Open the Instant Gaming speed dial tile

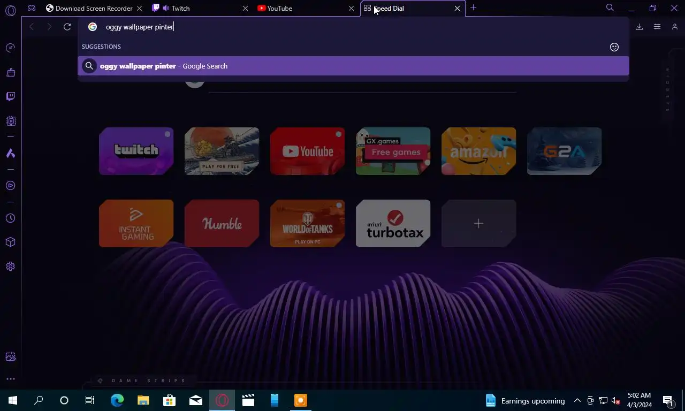136,223
